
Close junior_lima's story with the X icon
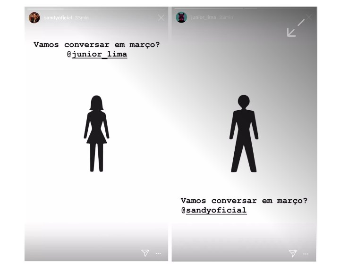(309, 17)
